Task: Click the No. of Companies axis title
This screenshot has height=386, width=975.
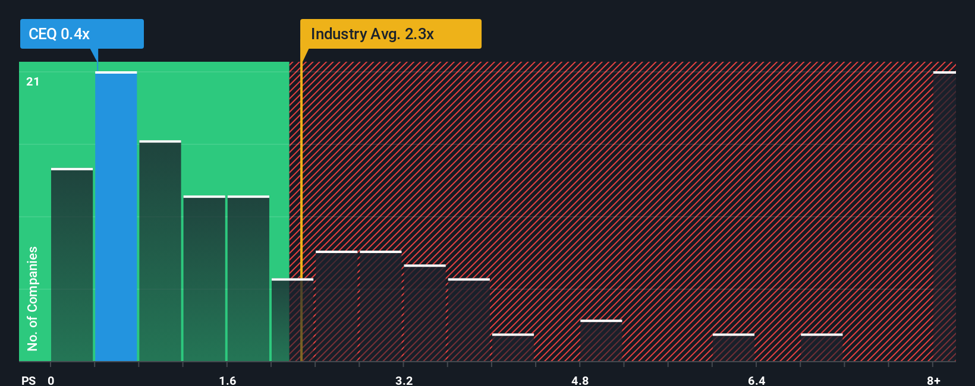Action: tap(33, 298)
